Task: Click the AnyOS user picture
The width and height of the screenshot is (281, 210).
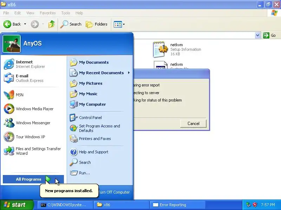Action: (12, 44)
